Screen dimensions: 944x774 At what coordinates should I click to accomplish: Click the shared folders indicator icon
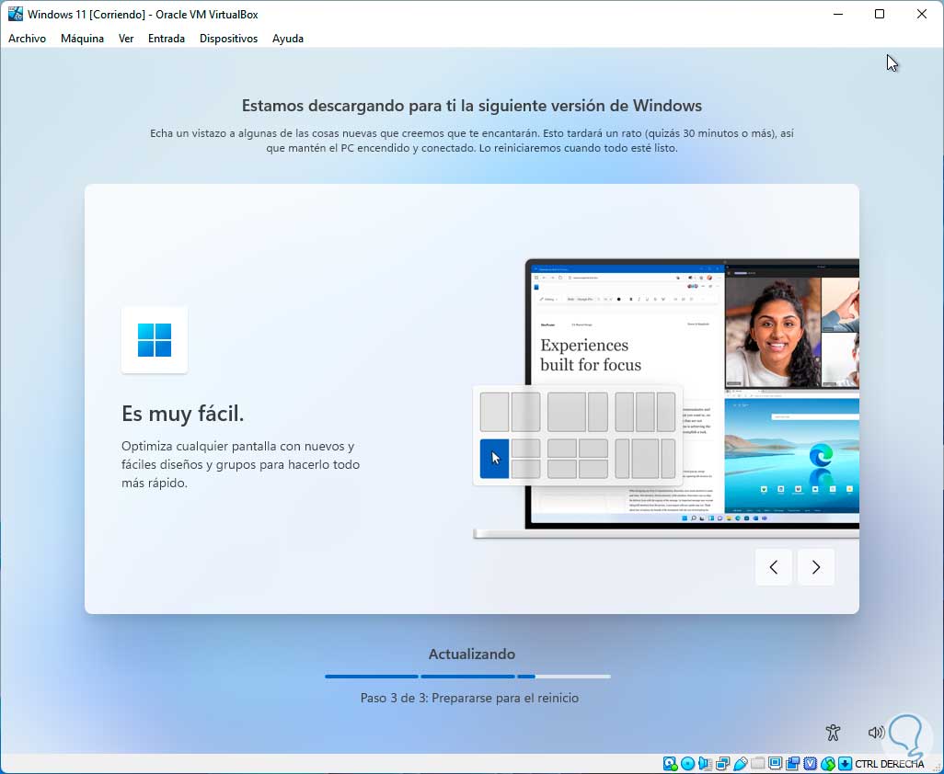point(758,763)
